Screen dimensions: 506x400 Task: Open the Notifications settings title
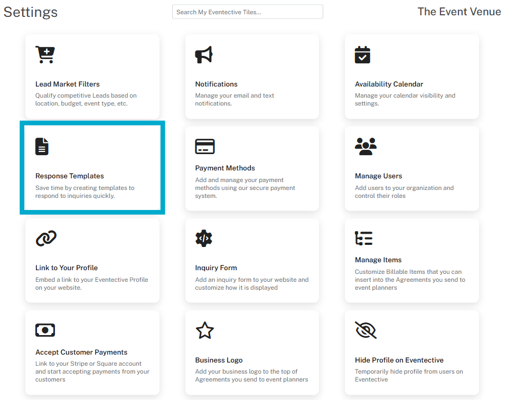pyautogui.click(x=216, y=84)
